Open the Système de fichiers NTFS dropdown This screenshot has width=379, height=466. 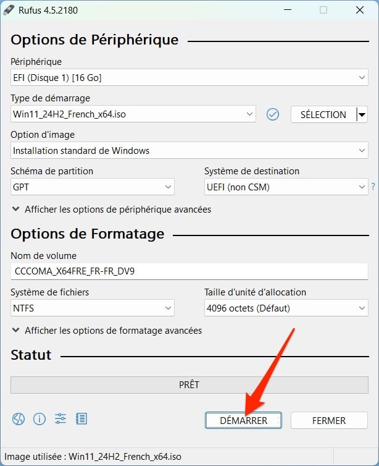click(x=93, y=308)
